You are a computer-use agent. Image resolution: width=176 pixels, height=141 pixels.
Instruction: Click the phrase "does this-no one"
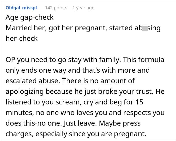[34, 124]
